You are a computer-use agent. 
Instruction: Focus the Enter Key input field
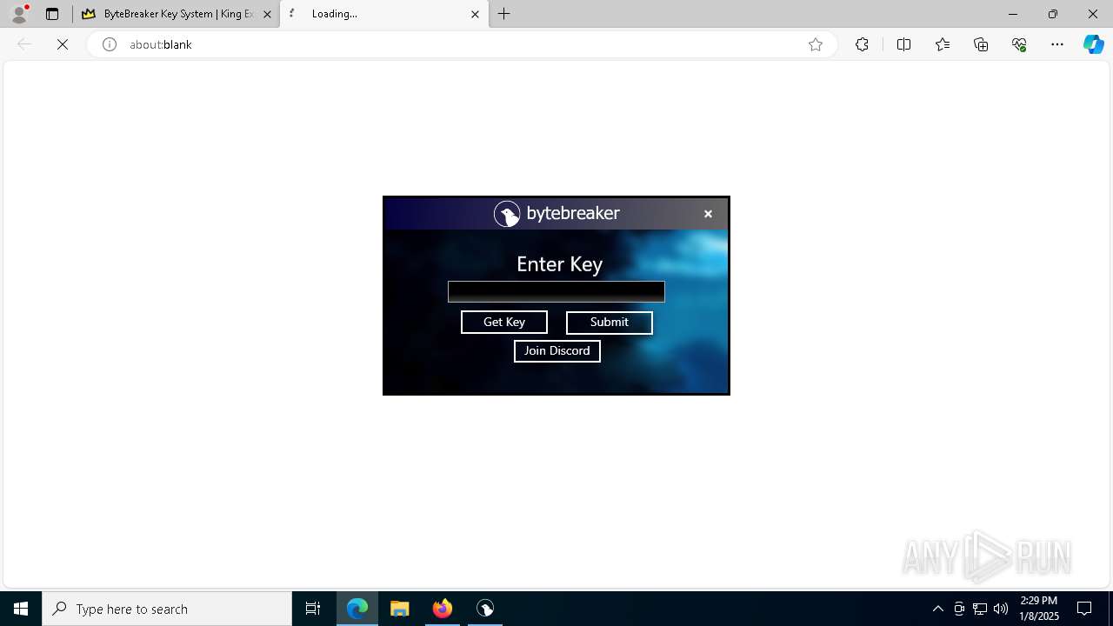[556, 291]
